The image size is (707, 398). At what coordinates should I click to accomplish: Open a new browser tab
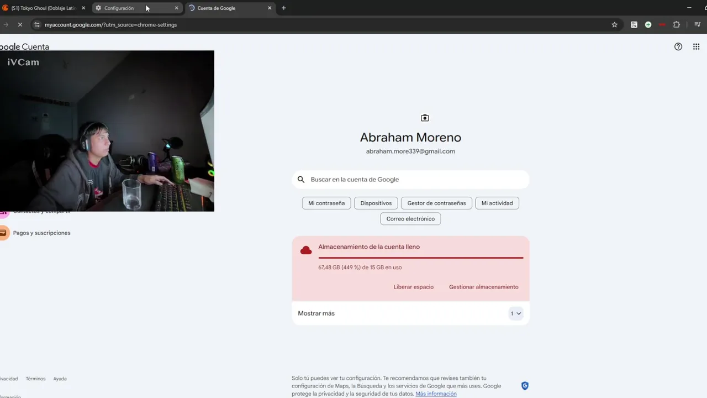tap(283, 8)
